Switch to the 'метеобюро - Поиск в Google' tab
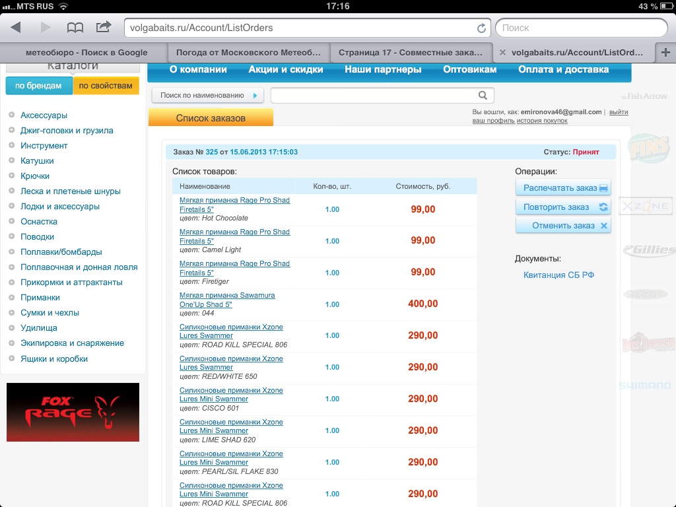The height and width of the screenshot is (507, 676). click(86, 53)
